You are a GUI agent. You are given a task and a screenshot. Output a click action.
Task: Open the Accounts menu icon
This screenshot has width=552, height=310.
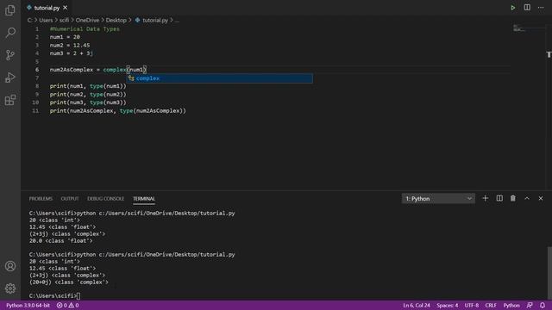click(10, 266)
